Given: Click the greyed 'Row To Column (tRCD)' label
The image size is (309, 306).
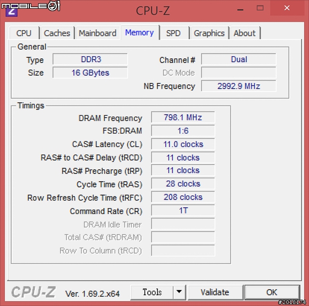Looking at the screenshot, I should (101, 251).
